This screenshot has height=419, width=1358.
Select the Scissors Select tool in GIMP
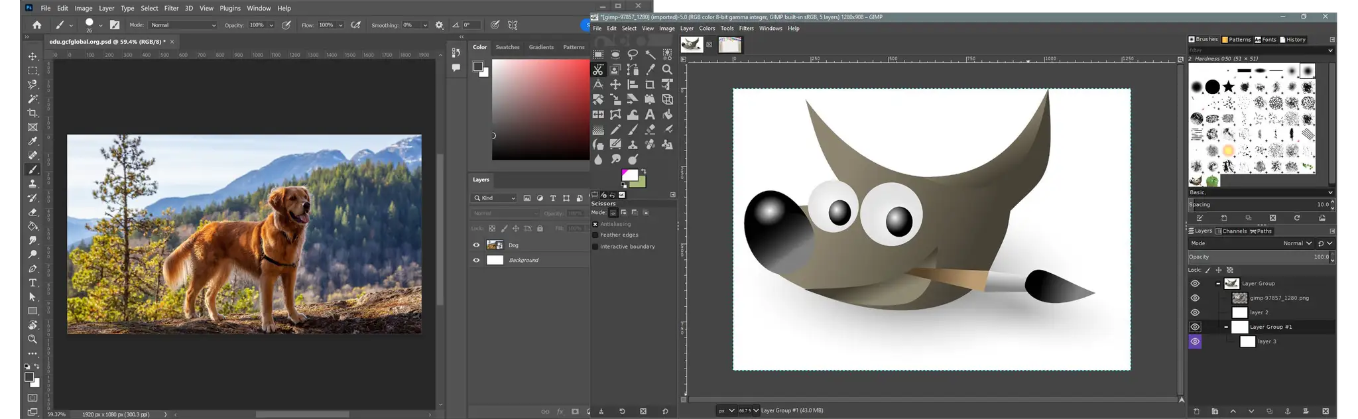[x=598, y=70]
